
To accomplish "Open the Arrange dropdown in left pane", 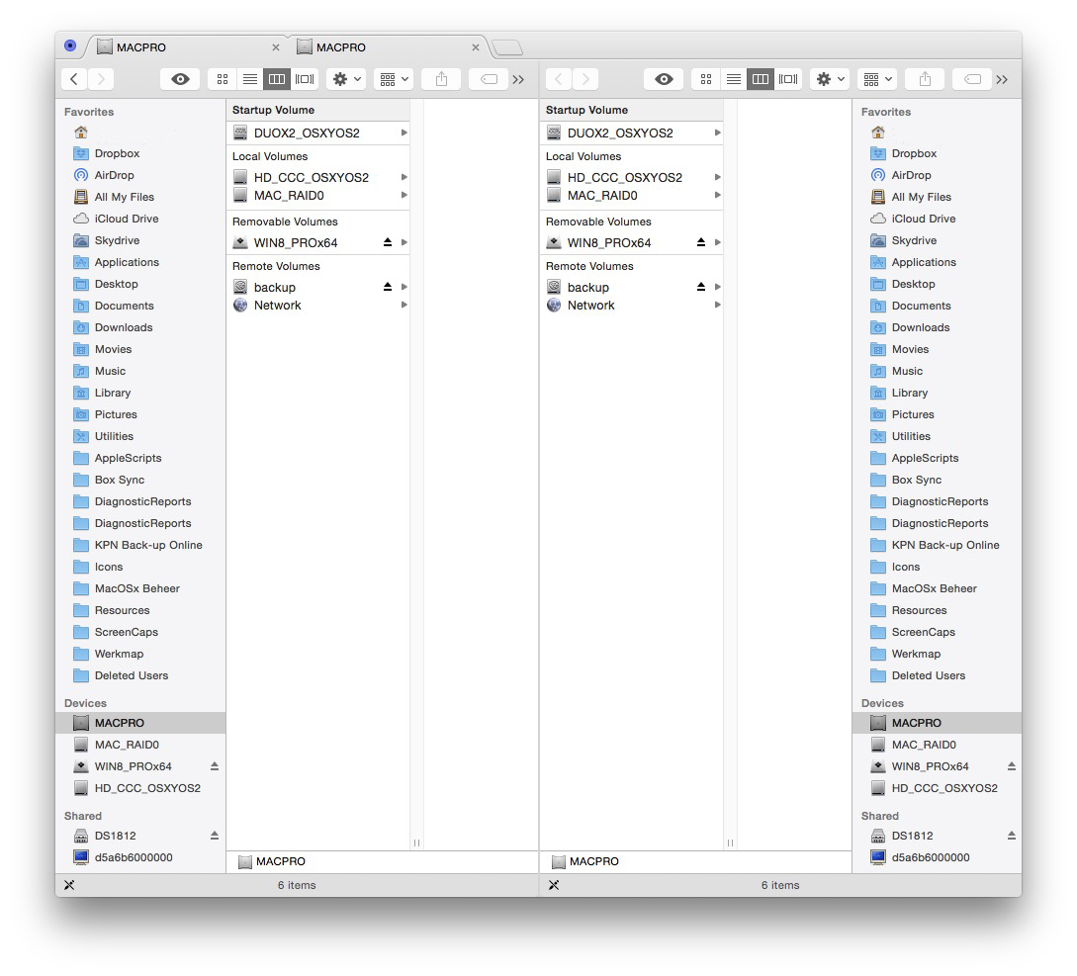I will (x=394, y=80).
